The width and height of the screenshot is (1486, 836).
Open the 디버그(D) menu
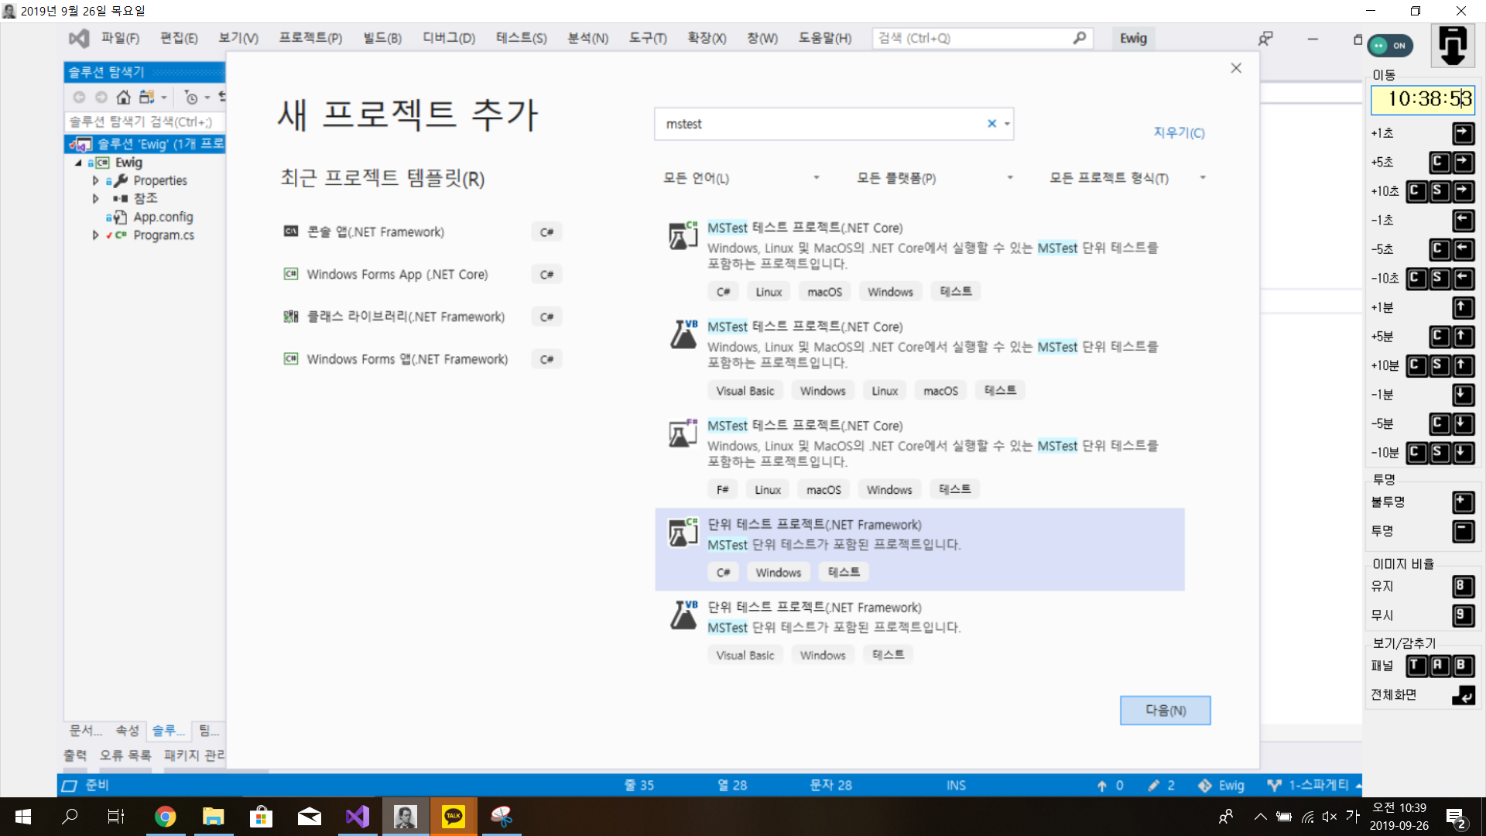449,38
